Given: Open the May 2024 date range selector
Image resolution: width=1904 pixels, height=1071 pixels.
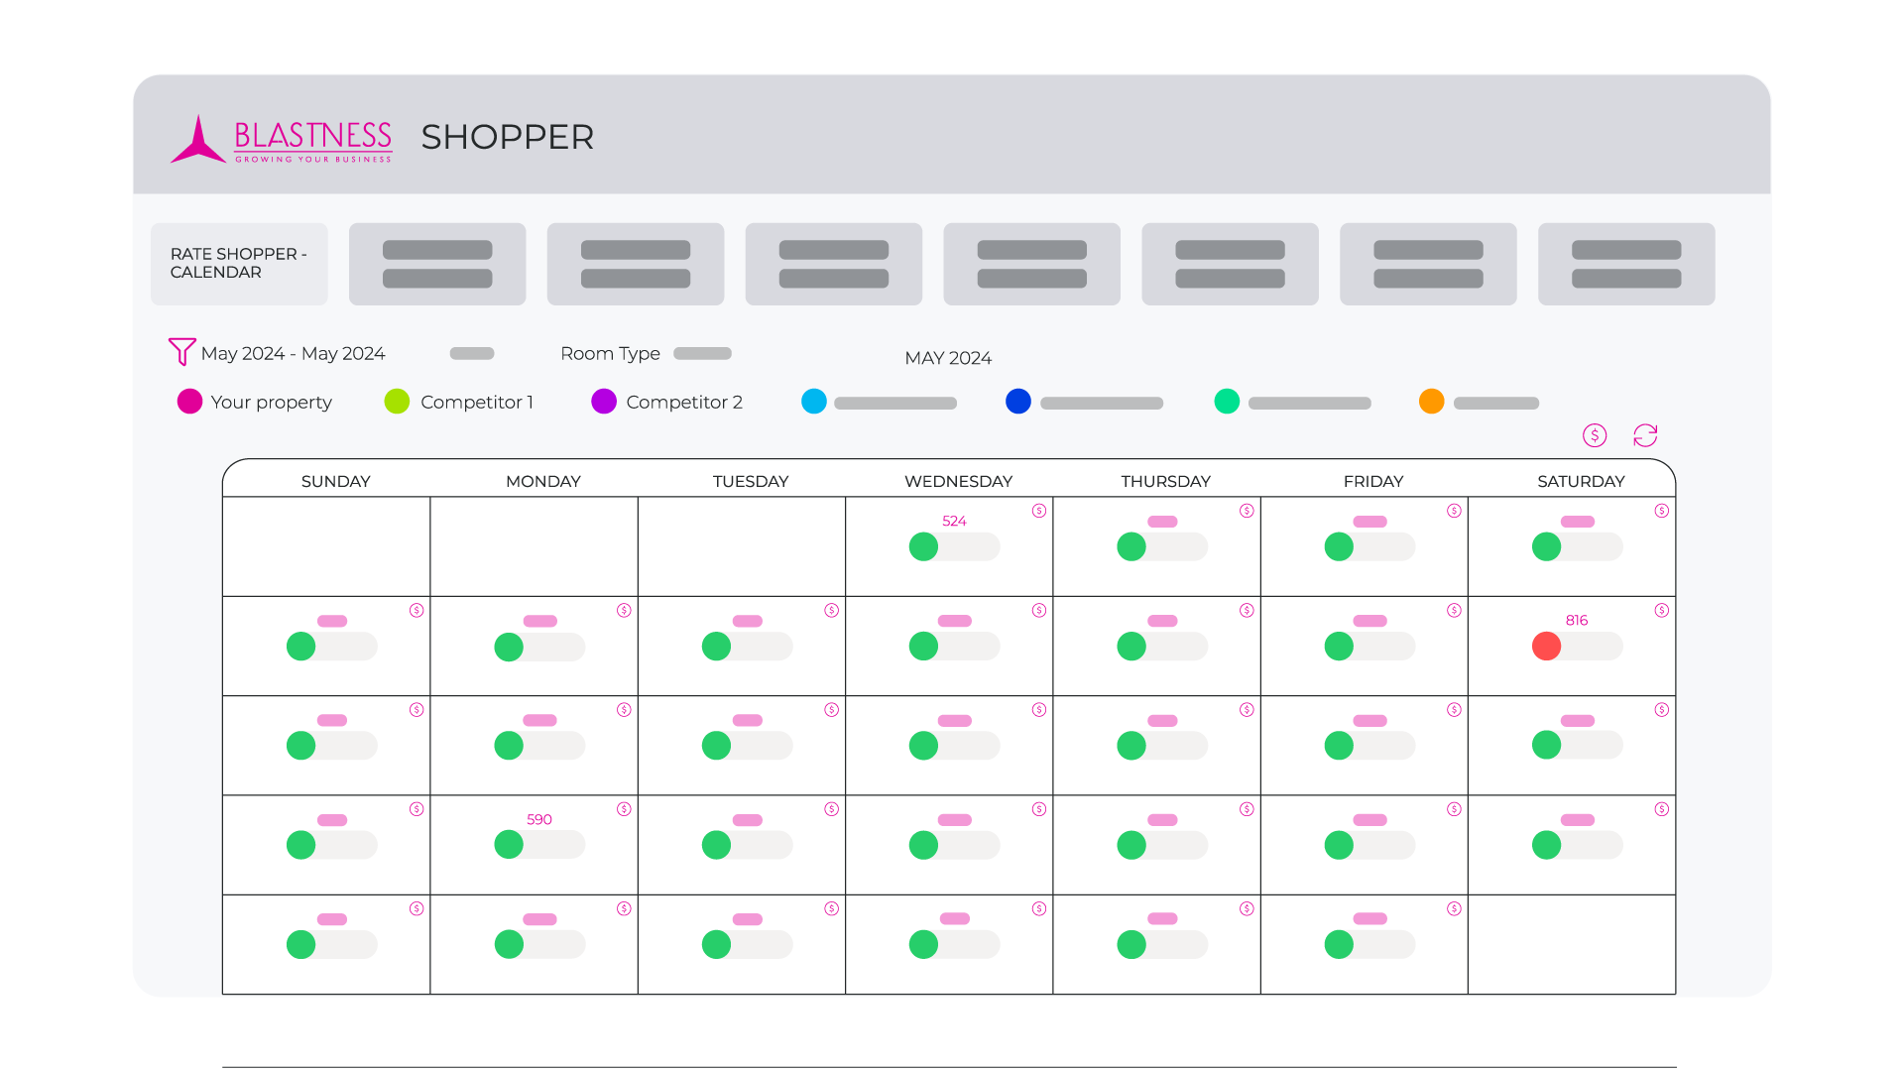Looking at the screenshot, I should coord(293,354).
